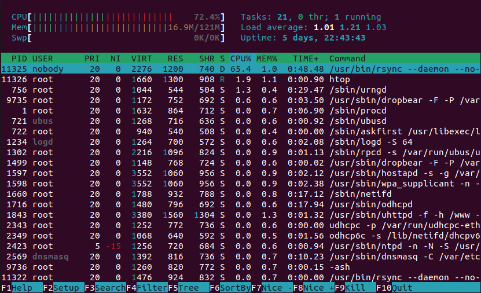Image resolution: width=481 pixels, height=293 pixels.
Task: Click the 72.4% CPU percentage value
Action: pyautogui.click(x=207, y=17)
